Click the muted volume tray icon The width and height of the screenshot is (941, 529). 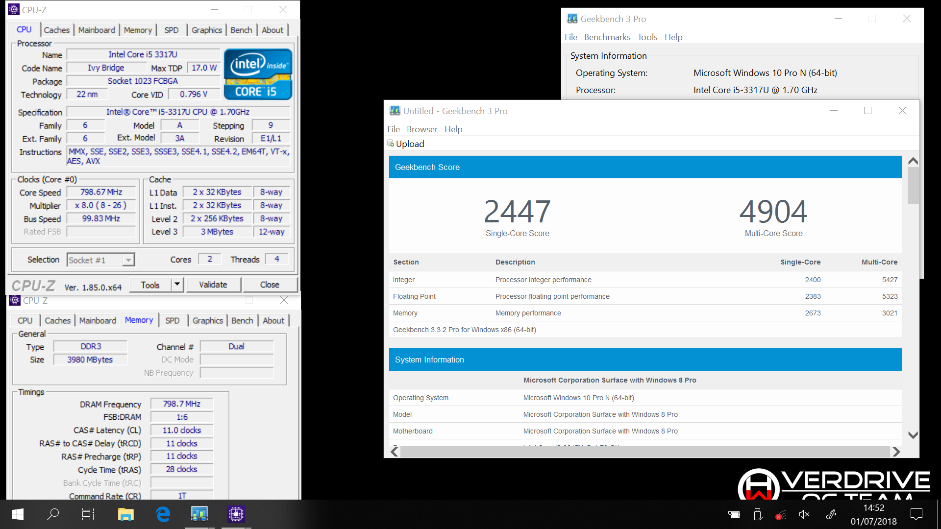pyautogui.click(x=804, y=514)
